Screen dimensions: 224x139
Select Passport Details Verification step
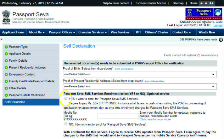pos(31,95)
